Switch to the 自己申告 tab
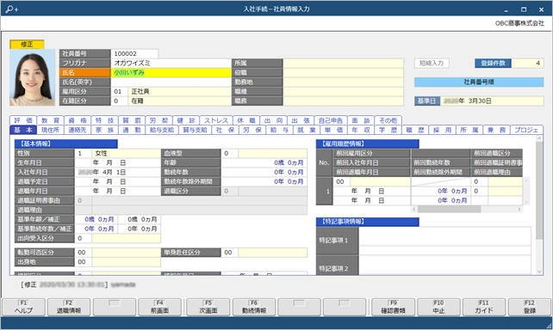Image resolution: width=553 pixels, height=330 pixels. coord(331,120)
